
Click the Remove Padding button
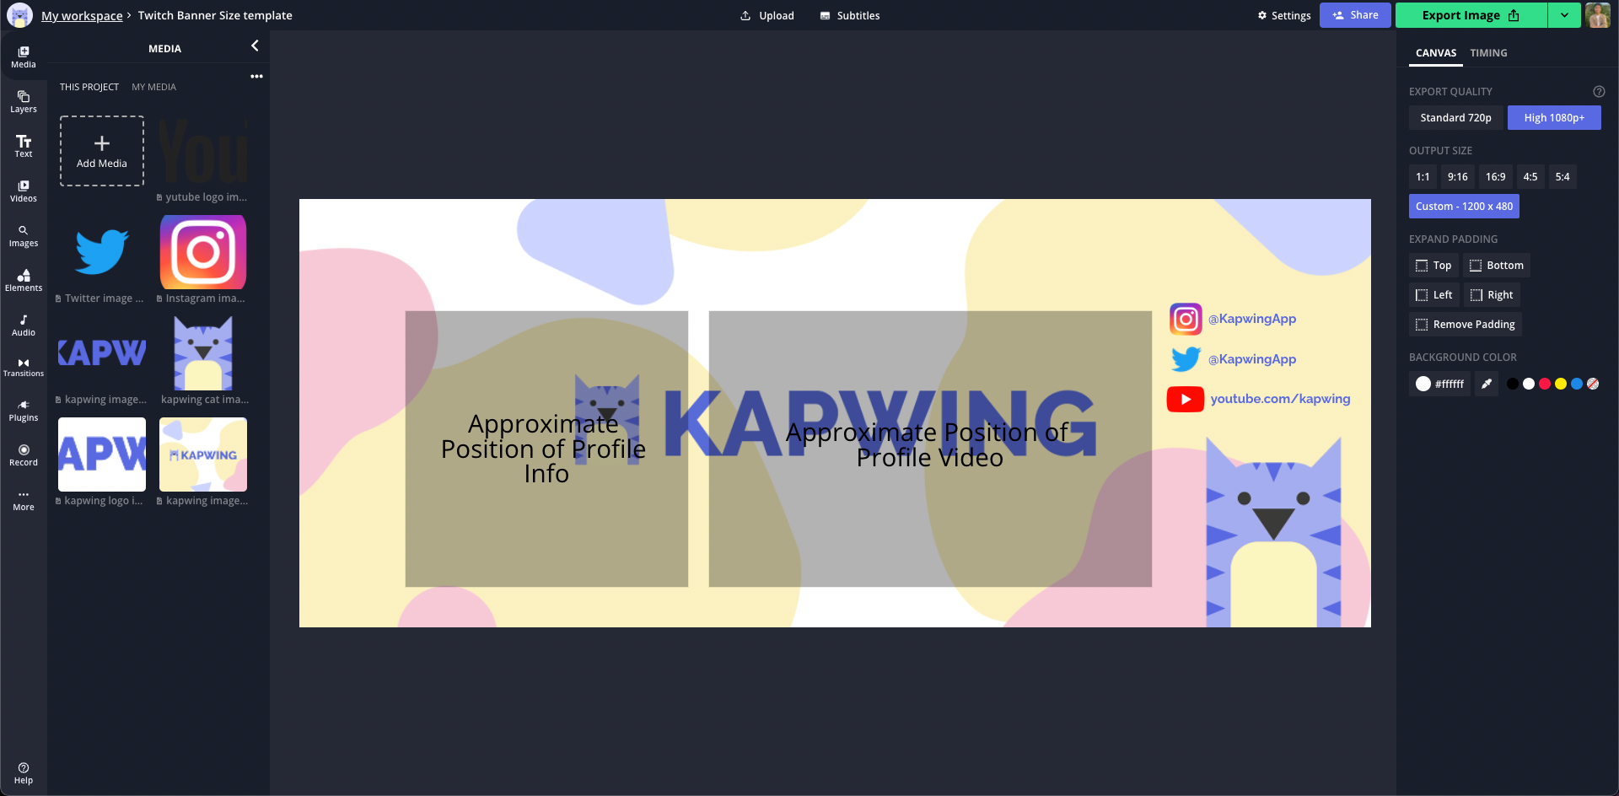1465,325
